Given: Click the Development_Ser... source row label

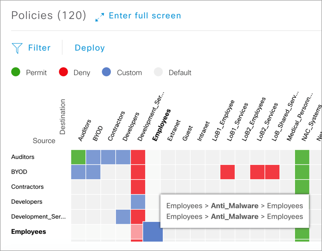Looking at the screenshot, I should pyautogui.click(x=39, y=216).
